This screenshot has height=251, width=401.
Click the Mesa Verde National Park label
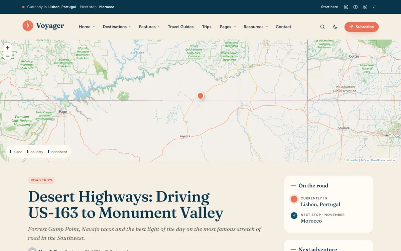[x=367, y=69]
